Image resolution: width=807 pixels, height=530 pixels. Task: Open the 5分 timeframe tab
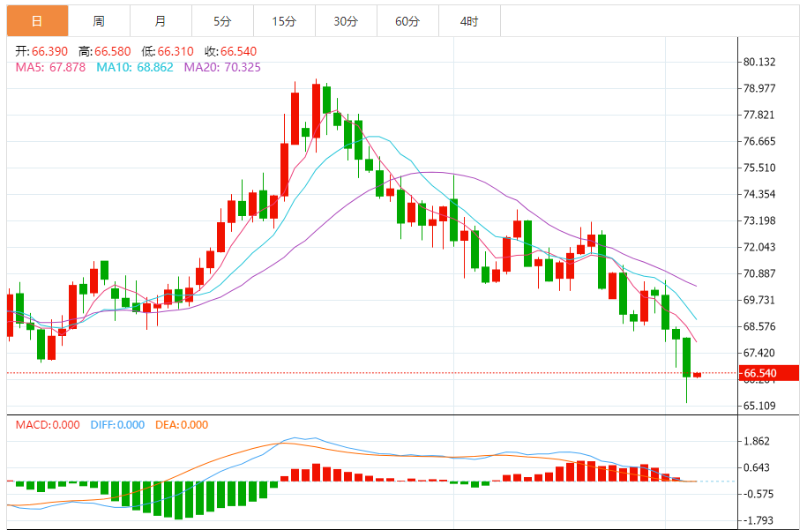222,21
